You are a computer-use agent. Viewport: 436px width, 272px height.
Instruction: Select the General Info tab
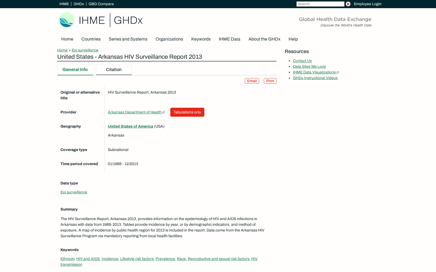pos(75,70)
